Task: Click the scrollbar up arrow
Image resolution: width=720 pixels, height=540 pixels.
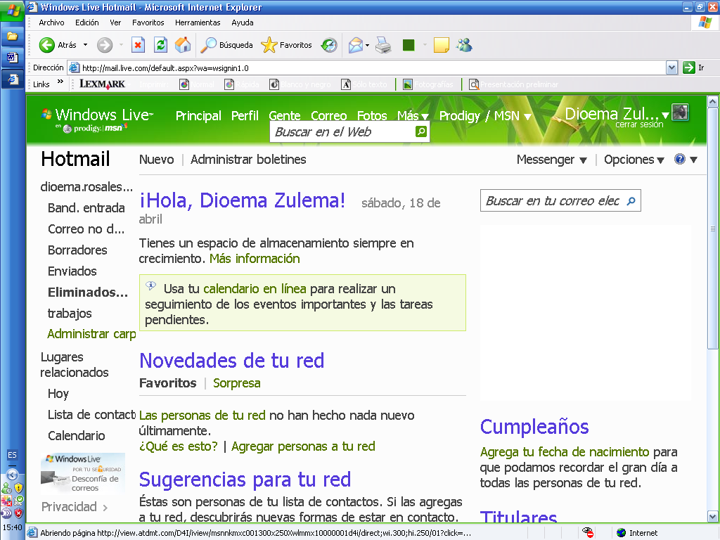Action: point(713,101)
